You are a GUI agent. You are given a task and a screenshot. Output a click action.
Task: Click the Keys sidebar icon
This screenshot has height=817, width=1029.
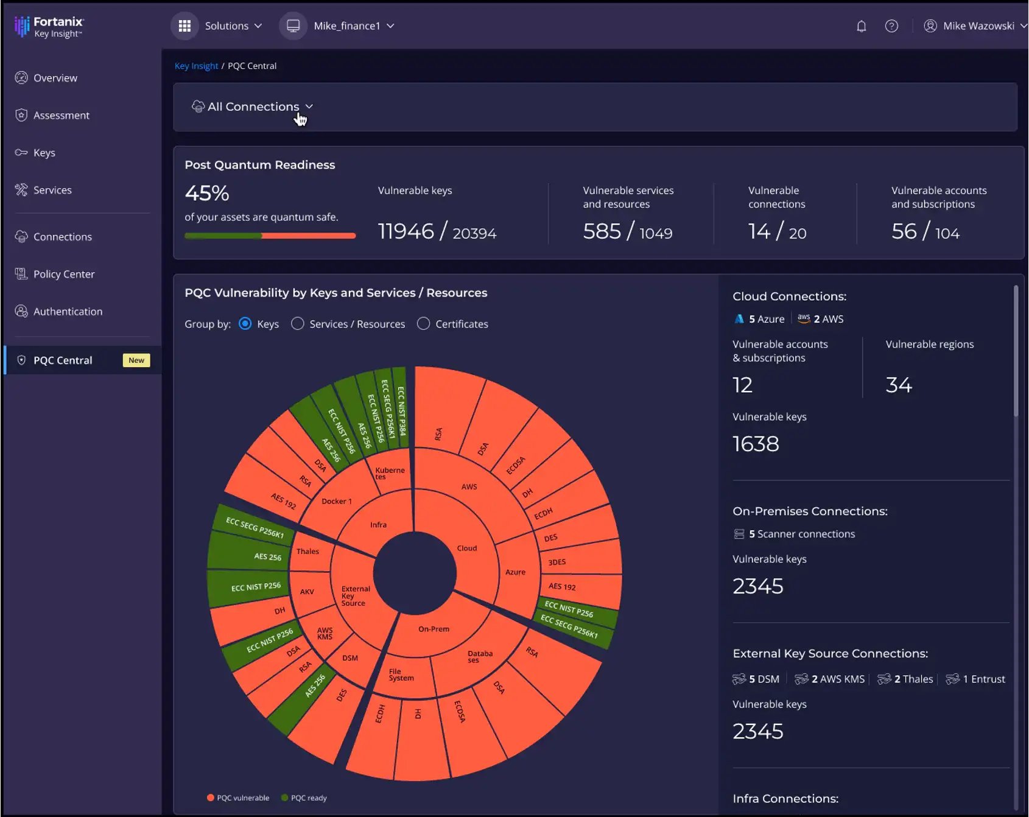21,152
